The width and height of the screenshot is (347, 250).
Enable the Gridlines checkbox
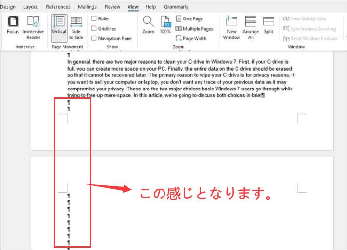click(x=94, y=28)
